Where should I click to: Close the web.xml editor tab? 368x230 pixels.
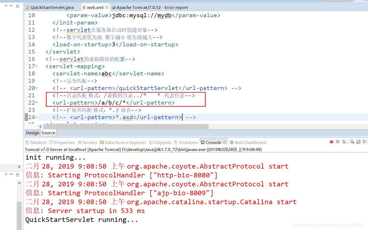tap(107, 8)
